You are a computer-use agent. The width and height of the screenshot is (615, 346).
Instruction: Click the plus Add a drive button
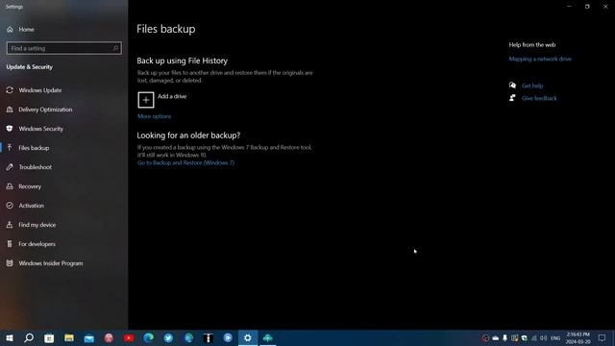(x=146, y=100)
